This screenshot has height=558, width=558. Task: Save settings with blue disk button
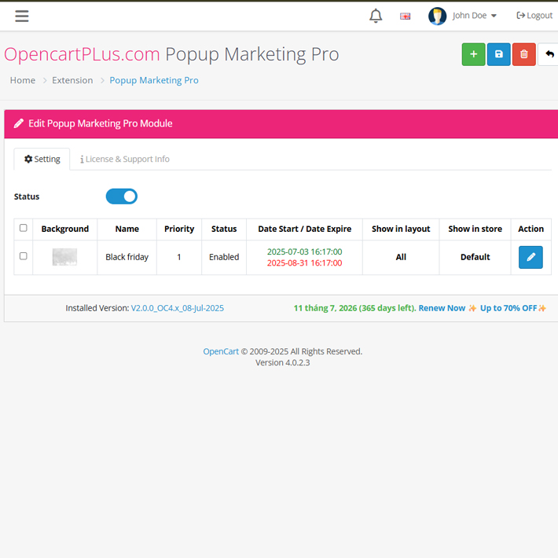pyautogui.click(x=498, y=54)
